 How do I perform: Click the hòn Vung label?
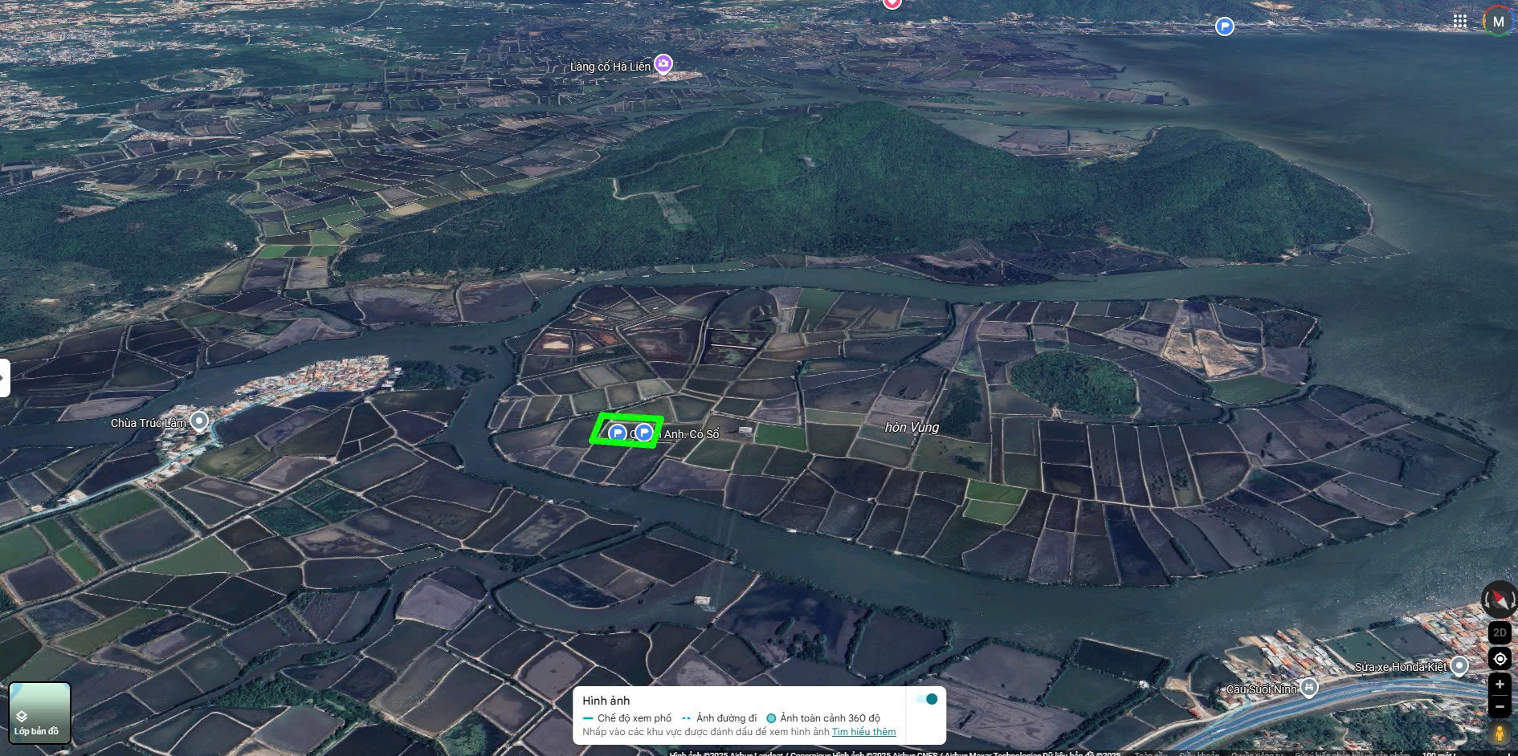pyautogui.click(x=912, y=427)
